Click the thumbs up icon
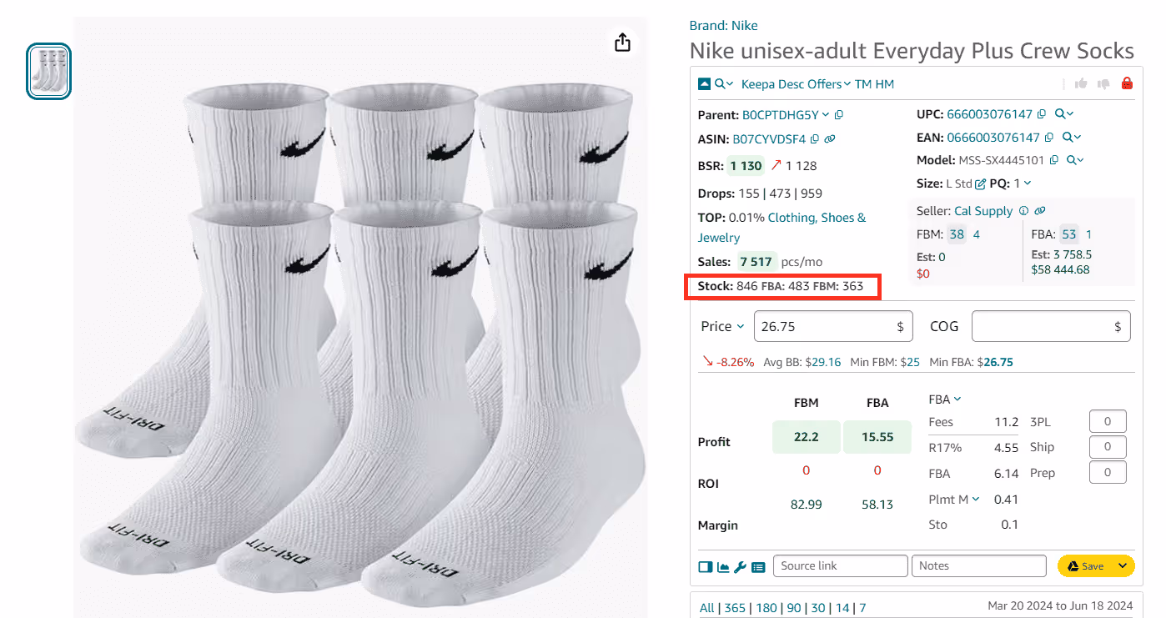The width and height of the screenshot is (1166, 618). [x=1082, y=83]
